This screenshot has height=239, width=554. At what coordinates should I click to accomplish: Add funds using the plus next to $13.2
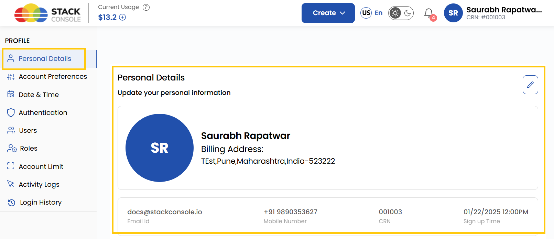[122, 17]
